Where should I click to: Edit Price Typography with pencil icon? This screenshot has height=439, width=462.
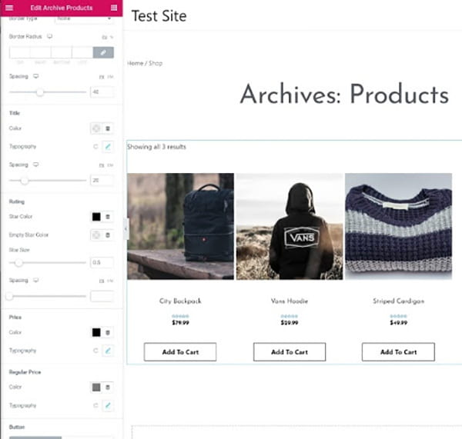tap(108, 351)
